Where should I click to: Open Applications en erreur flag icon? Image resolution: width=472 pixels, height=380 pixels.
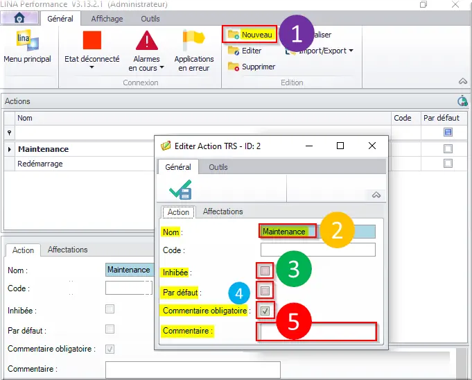tap(193, 40)
